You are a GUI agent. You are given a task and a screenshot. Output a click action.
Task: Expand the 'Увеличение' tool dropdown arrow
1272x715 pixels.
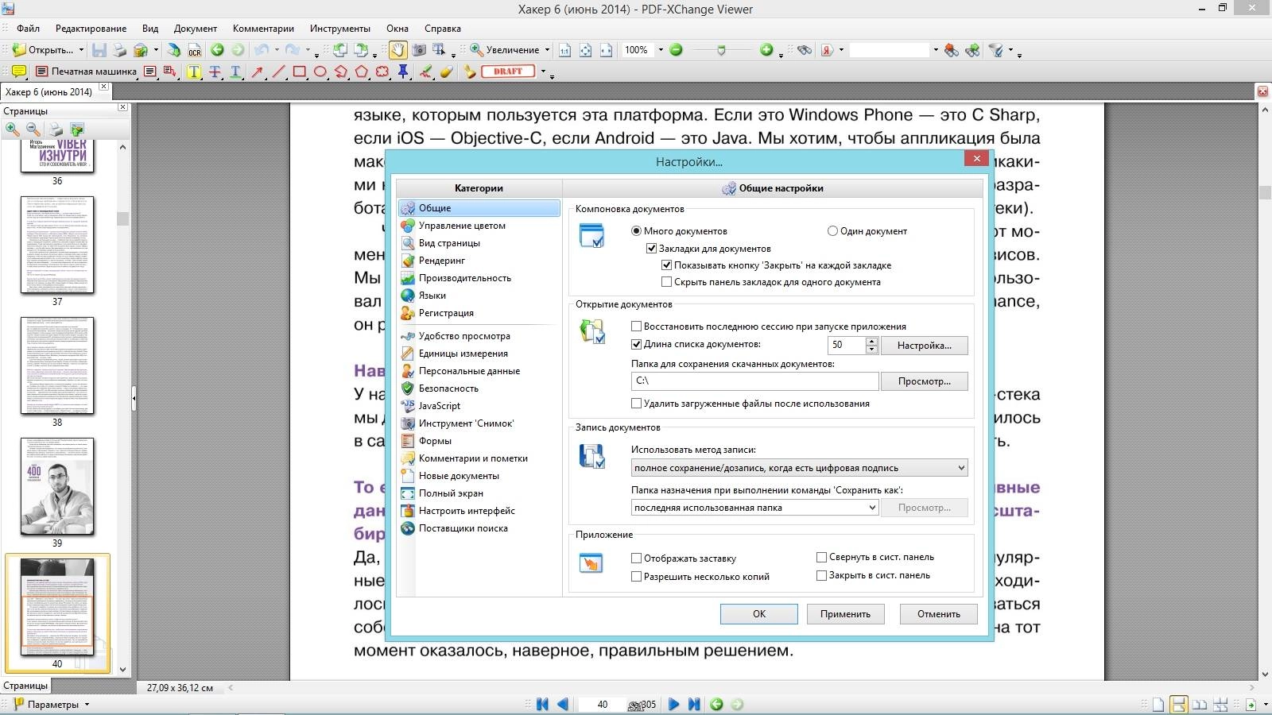tap(547, 50)
